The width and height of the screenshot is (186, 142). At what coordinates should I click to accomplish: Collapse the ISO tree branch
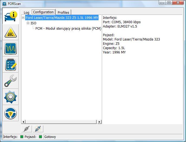pos(28,23)
